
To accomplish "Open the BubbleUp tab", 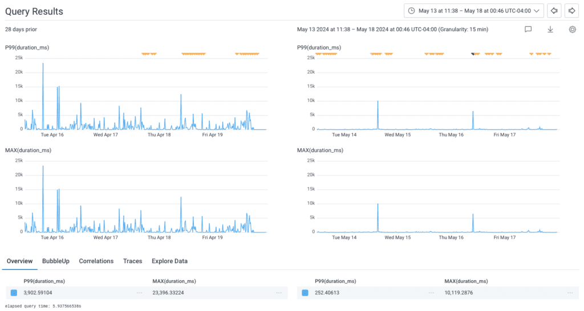I will point(56,261).
